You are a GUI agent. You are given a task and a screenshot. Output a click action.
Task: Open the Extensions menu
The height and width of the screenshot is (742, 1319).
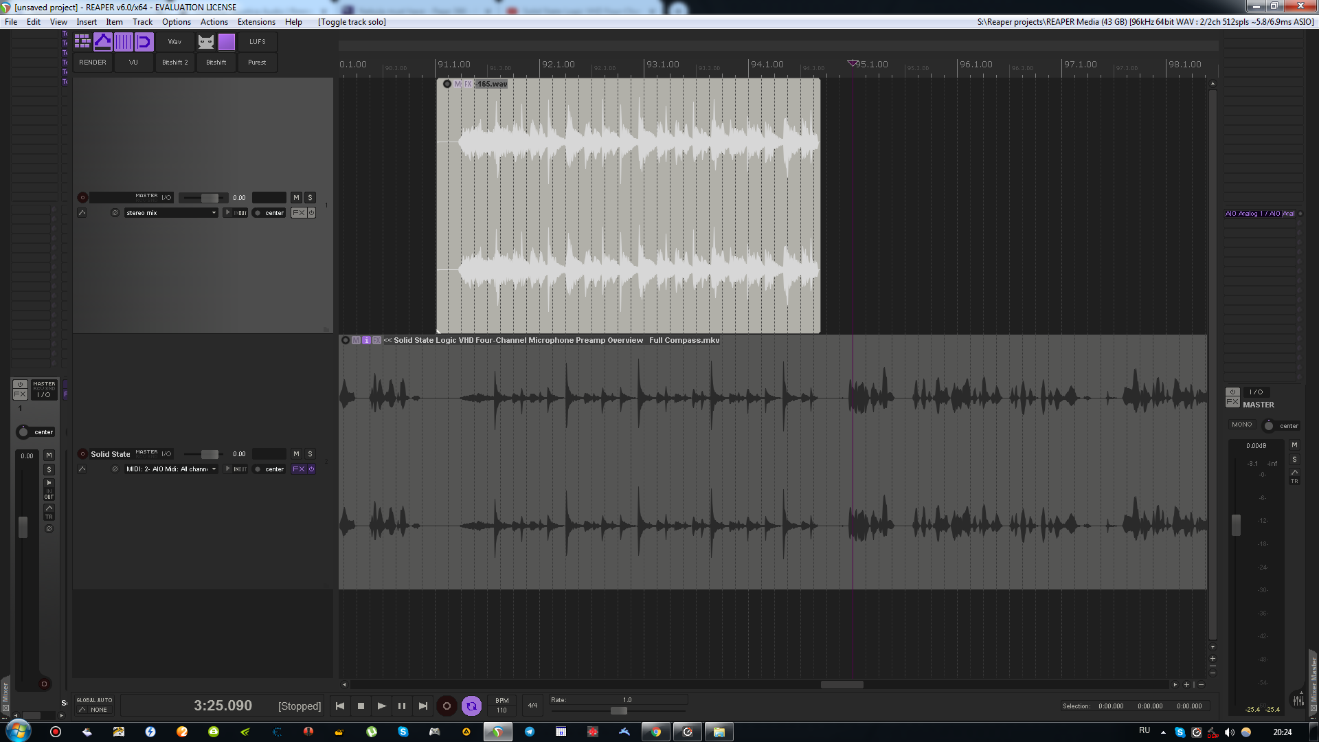tap(256, 22)
